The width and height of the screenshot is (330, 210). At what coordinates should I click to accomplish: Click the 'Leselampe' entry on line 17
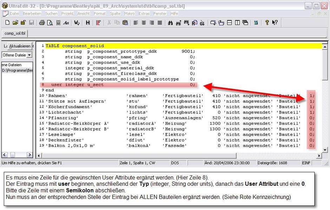(61, 135)
